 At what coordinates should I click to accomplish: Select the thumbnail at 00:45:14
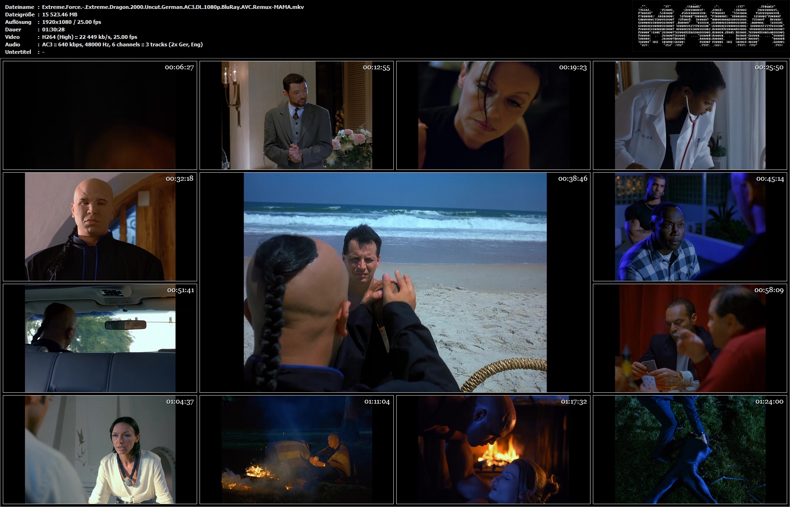pos(690,227)
